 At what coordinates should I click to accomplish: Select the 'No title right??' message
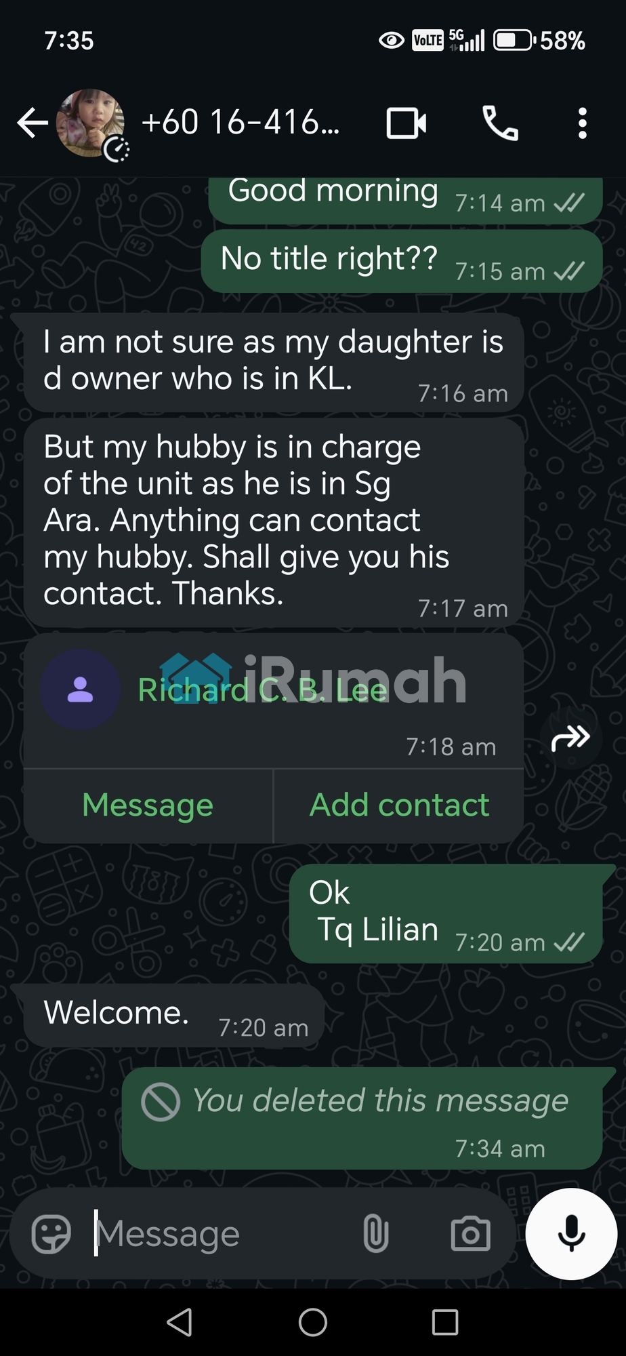[x=402, y=261]
